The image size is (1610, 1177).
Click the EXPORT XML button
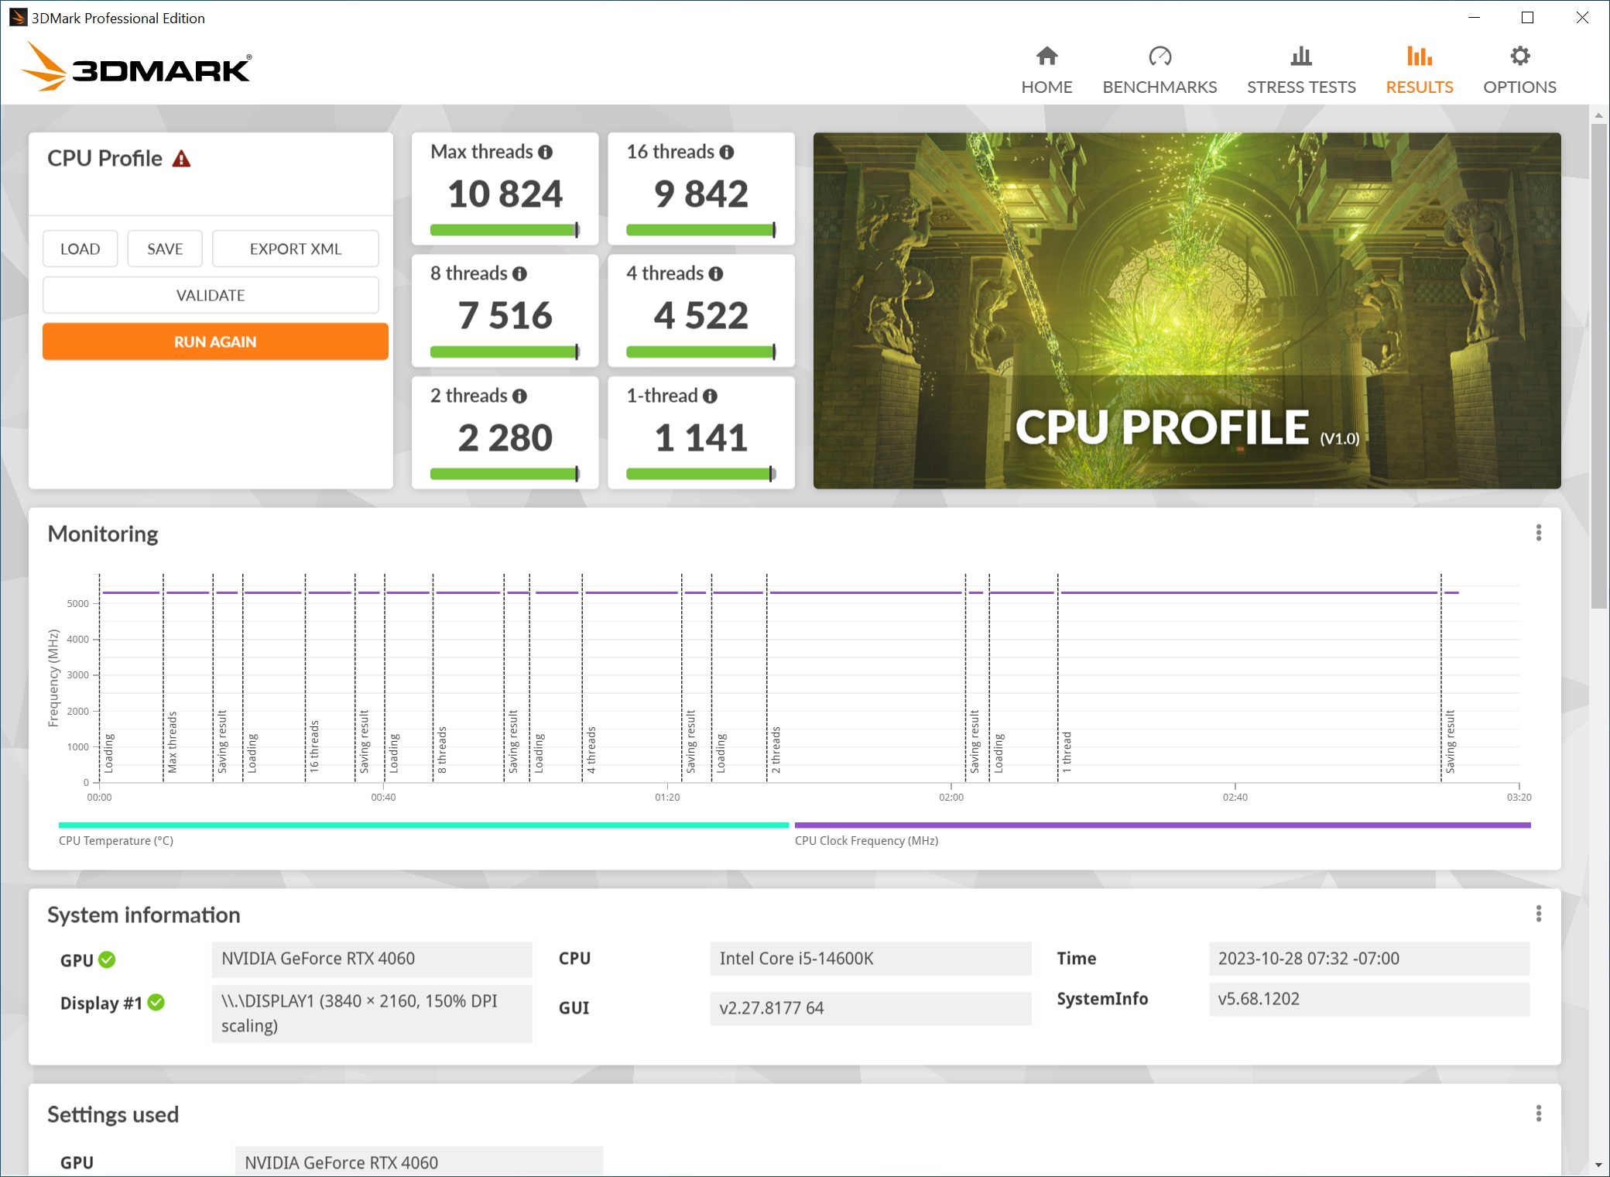[297, 248]
